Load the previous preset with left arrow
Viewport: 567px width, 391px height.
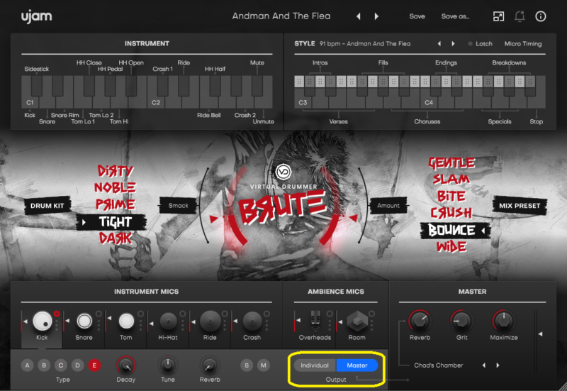click(x=359, y=16)
